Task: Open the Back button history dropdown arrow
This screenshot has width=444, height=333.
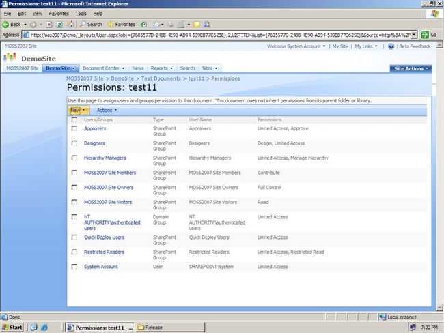Action: click(x=25, y=25)
